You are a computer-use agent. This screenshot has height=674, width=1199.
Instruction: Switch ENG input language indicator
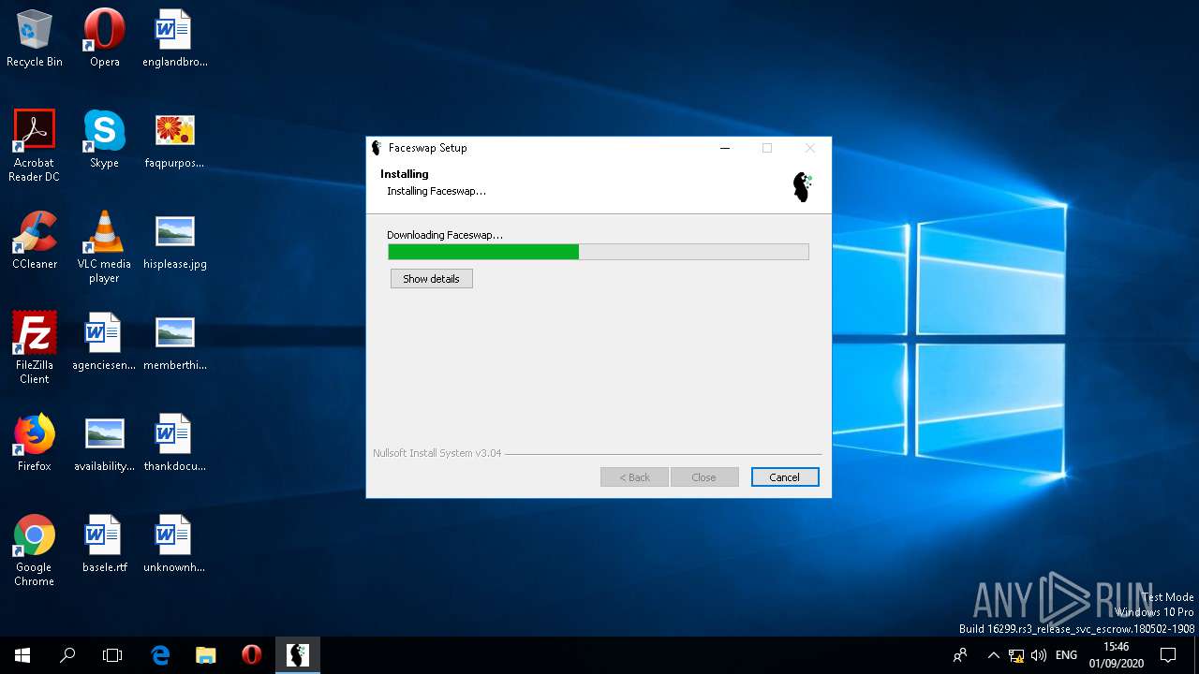(x=1066, y=655)
